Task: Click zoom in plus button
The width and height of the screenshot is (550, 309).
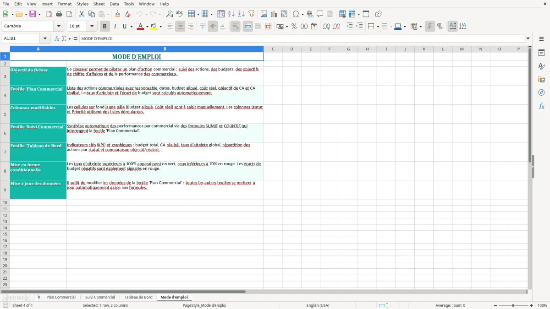Action: point(532,305)
